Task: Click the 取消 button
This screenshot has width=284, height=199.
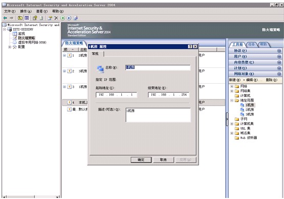Action: coord(163,160)
